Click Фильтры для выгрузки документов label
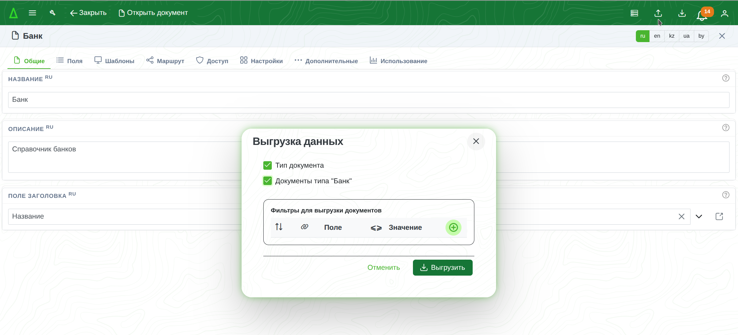This screenshot has height=335, width=738. click(x=326, y=210)
